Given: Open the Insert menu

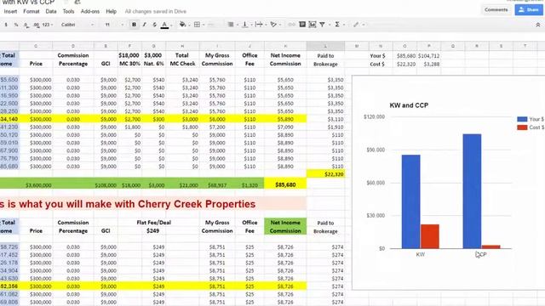Looking at the screenshot, I should coord(10,11).
